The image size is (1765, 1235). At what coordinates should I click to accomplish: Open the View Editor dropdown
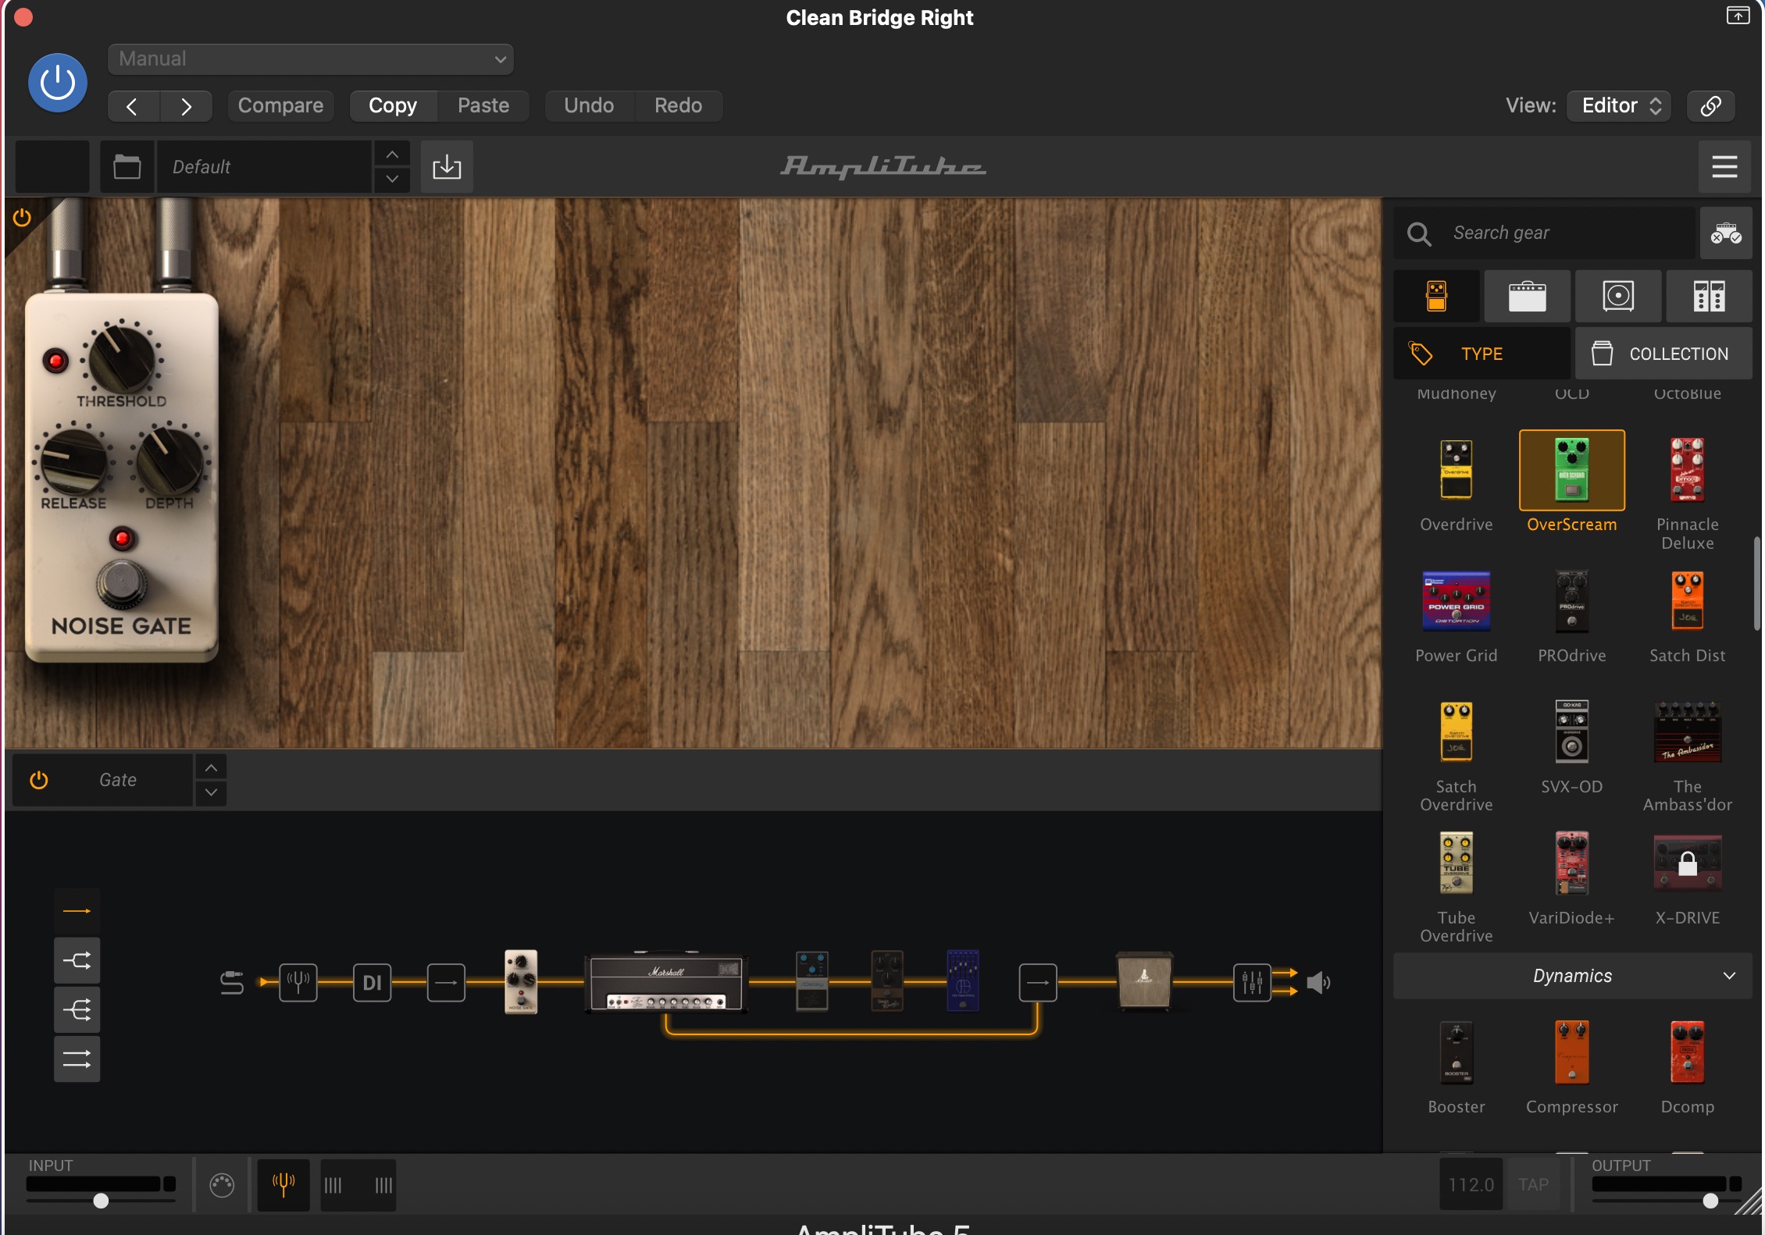pos(1619,106)
